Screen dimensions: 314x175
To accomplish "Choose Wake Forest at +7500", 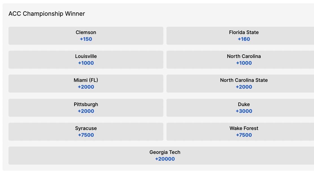I will (244, 131).
